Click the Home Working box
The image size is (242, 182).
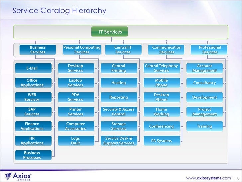162,112
